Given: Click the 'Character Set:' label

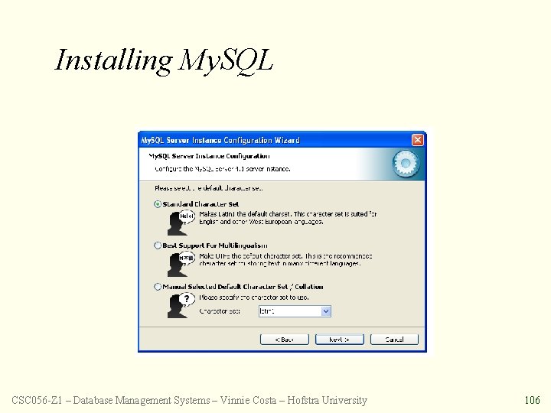Looking at the screenshot, I should tap(220, 311).
